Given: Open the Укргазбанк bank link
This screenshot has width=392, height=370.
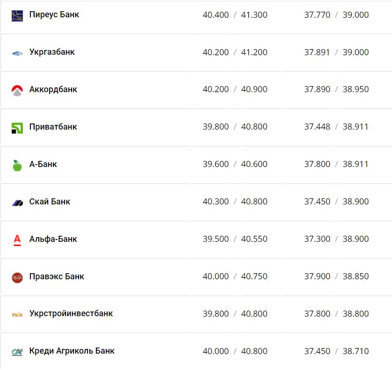Looking at the screenshot, I should coord(52,52).
